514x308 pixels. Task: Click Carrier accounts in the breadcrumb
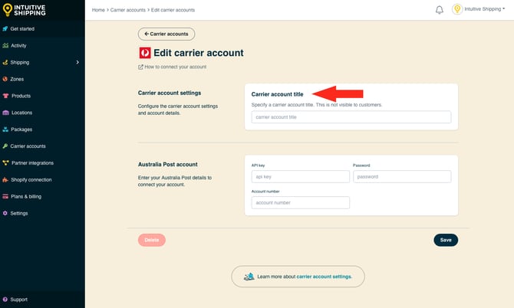click(128, 10)
